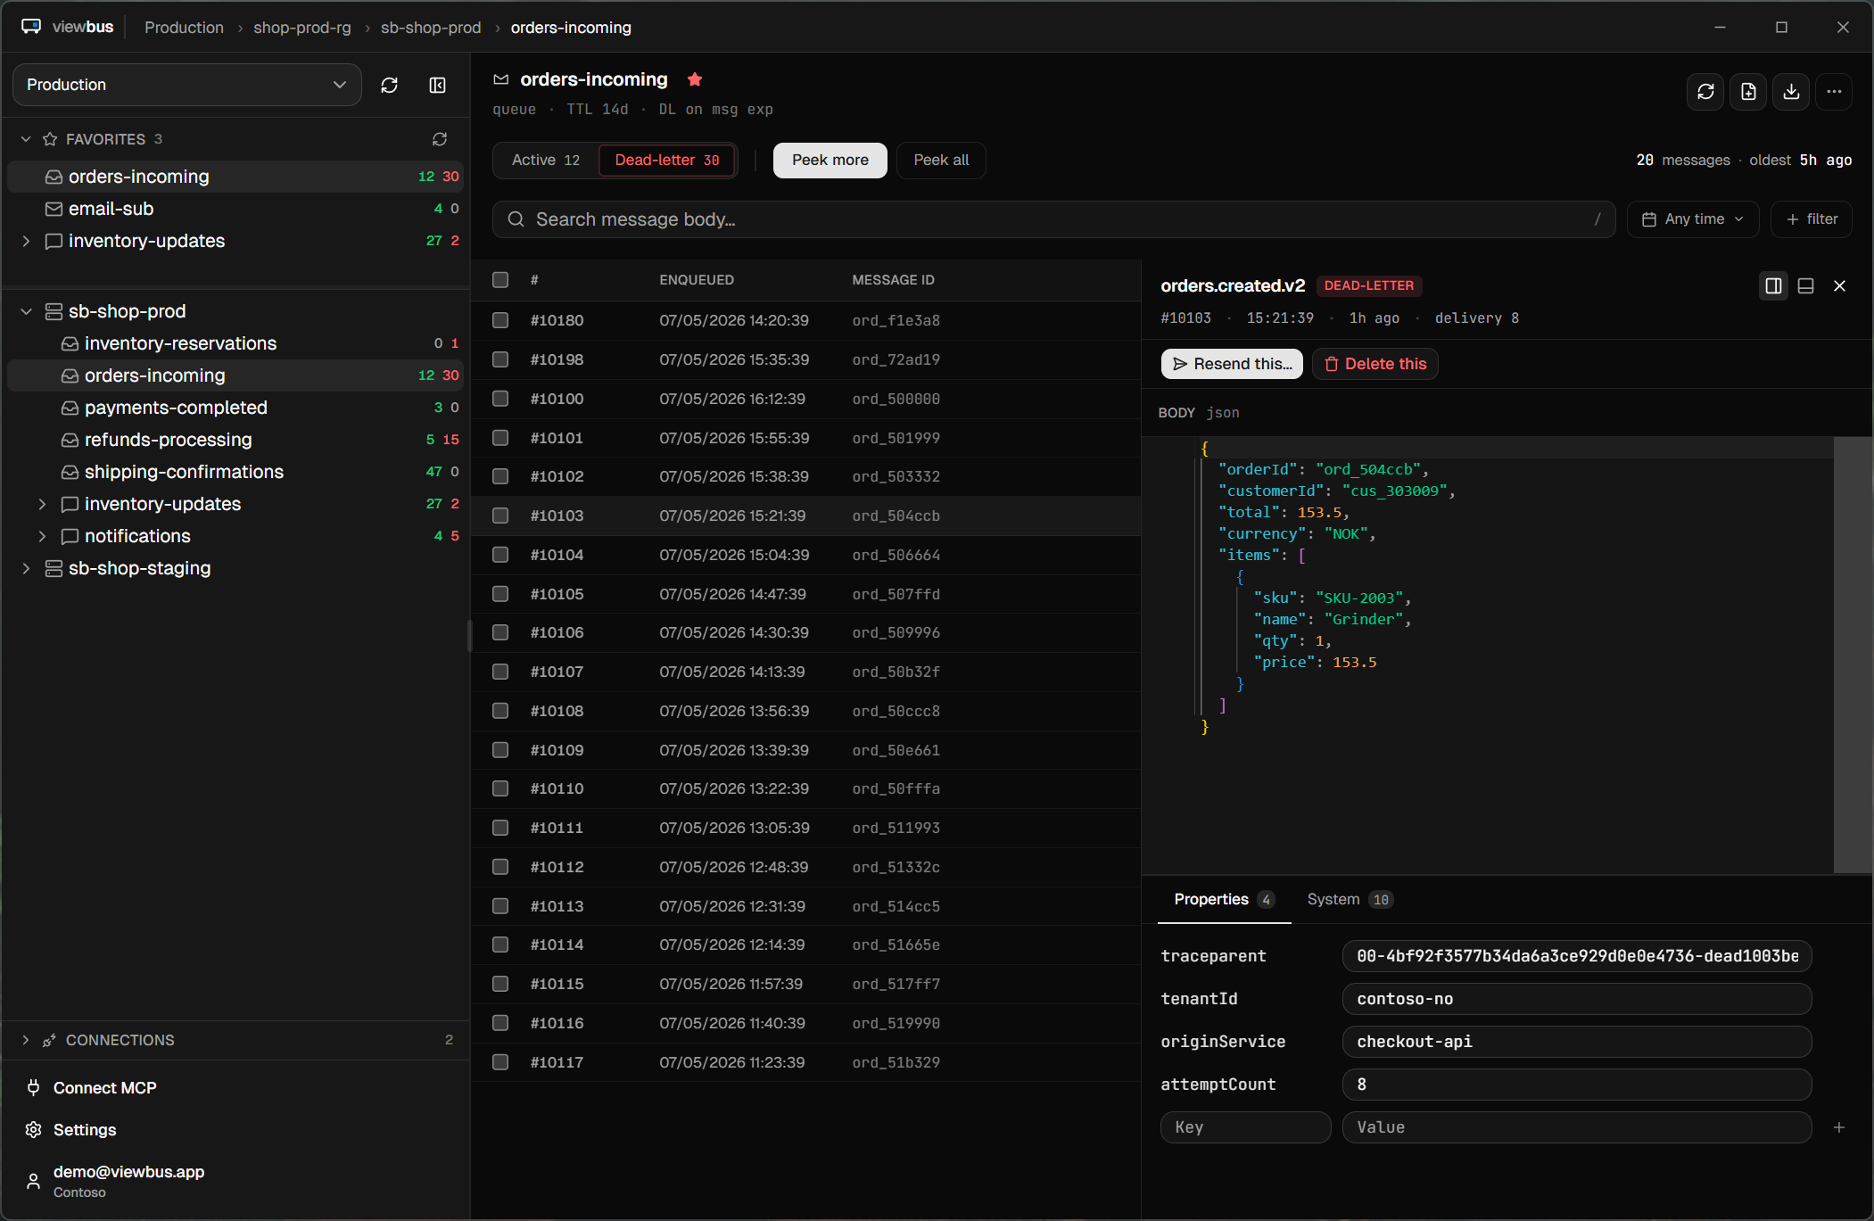Click the shipping-confirmations queue icon
This screenshot has width=1874, height=1221.
coord(70,472)
